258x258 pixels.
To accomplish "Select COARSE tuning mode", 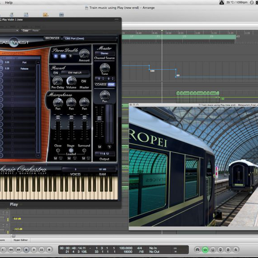I will [x=101, y=84].
